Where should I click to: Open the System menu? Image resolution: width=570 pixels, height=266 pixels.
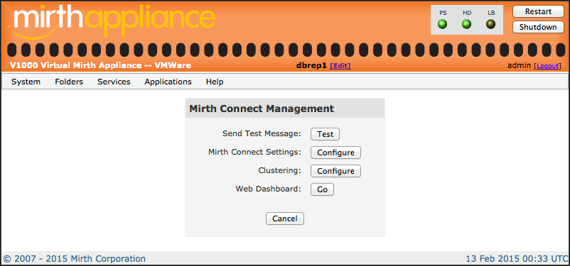pos(26,82)
